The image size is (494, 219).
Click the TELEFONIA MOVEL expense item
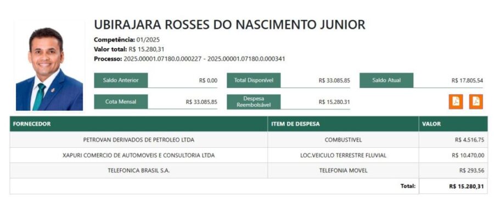343,170
